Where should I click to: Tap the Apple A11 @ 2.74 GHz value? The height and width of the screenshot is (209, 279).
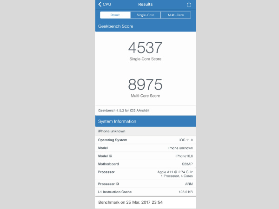pos(175,172)
